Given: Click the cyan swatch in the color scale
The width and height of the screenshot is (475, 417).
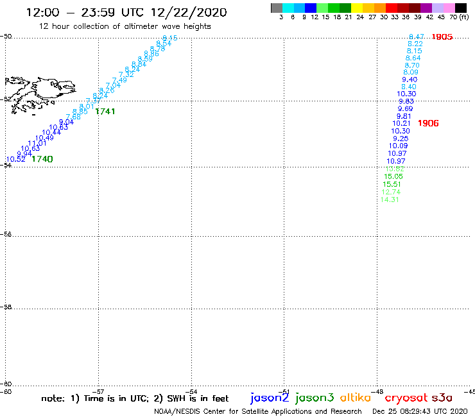Looking at the screenshot, I should (x=288, y=8).
